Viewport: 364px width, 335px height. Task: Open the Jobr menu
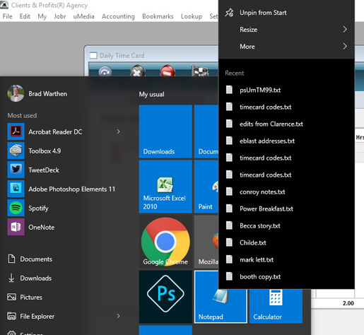(x=60, y=16)
